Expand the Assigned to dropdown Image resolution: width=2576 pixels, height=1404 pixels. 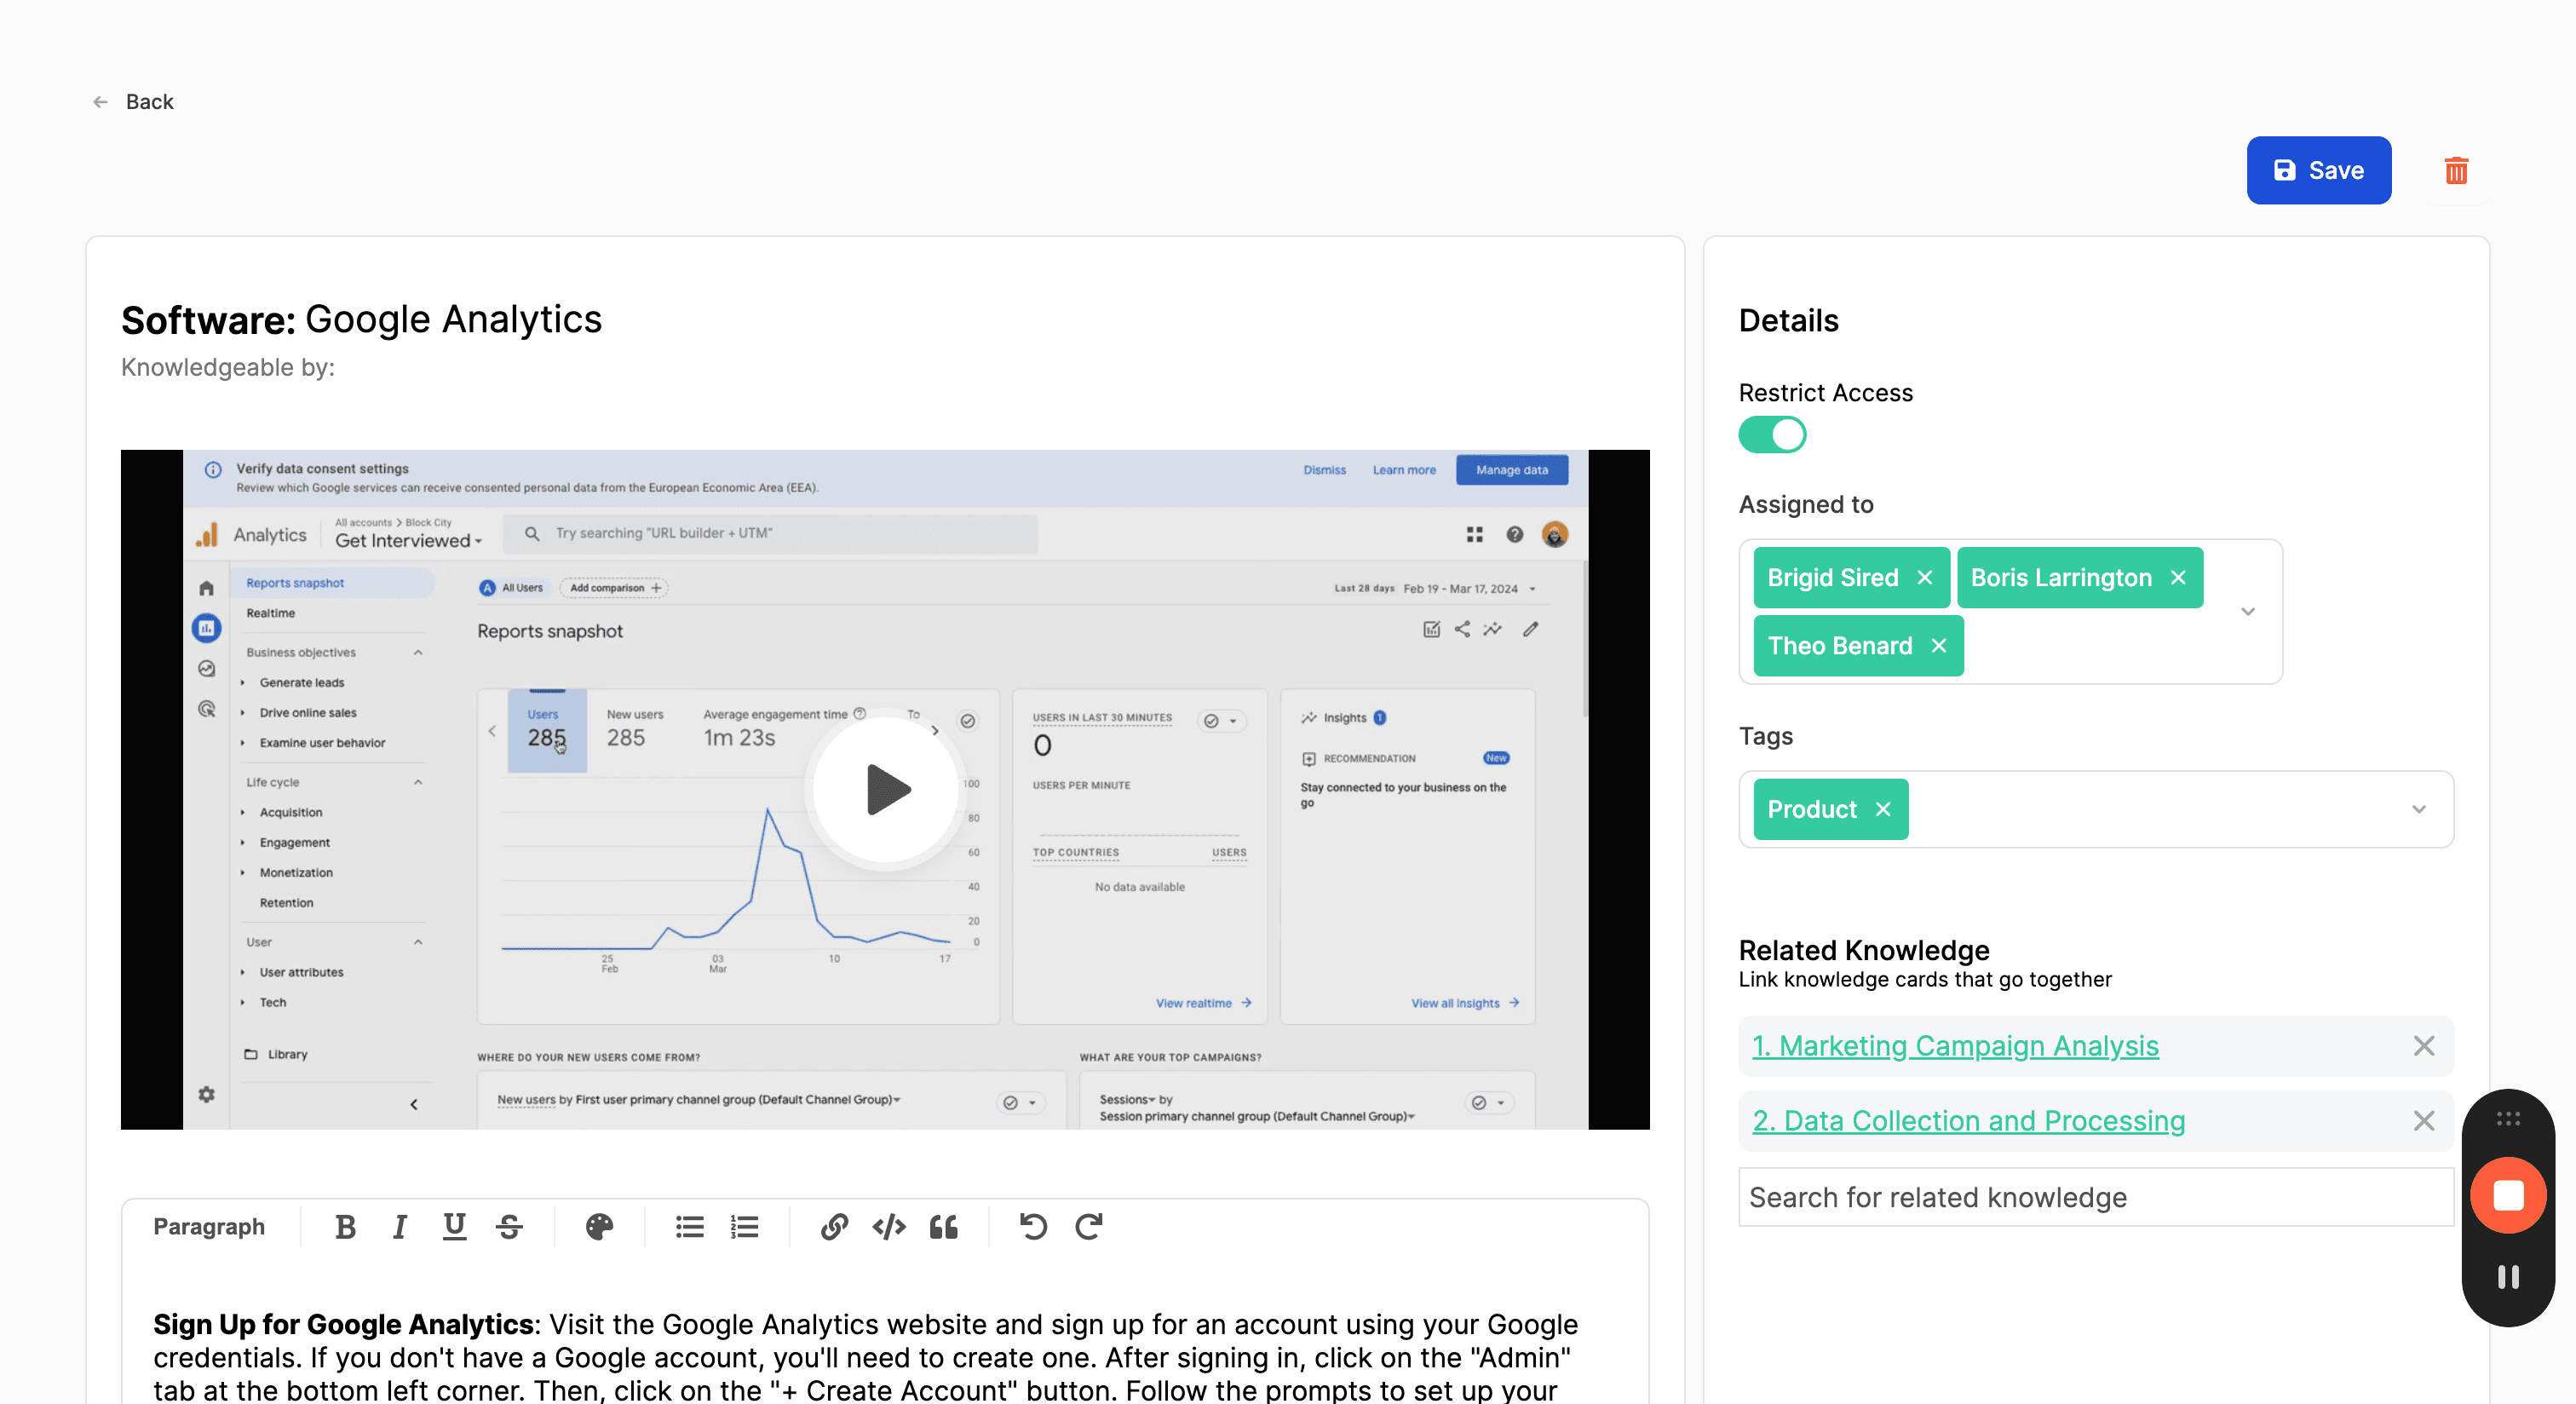pos(2248,612)
